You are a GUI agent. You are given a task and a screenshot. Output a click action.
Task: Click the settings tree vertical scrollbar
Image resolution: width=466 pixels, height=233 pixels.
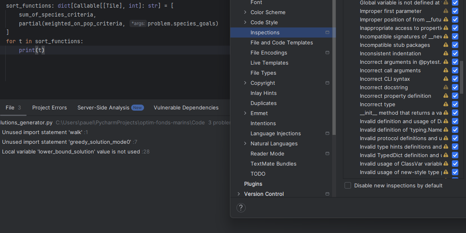pos(334,67)
